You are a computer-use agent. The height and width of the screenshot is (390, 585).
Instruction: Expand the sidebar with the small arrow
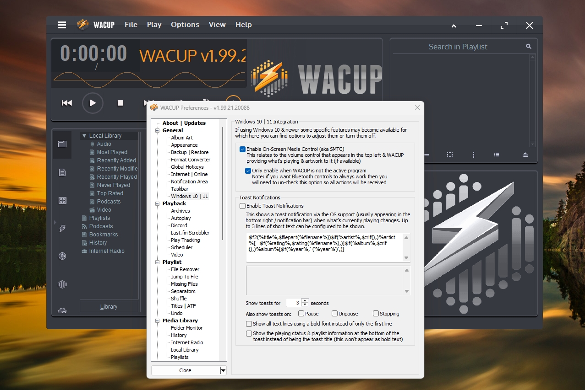click(x=55, y=223)
